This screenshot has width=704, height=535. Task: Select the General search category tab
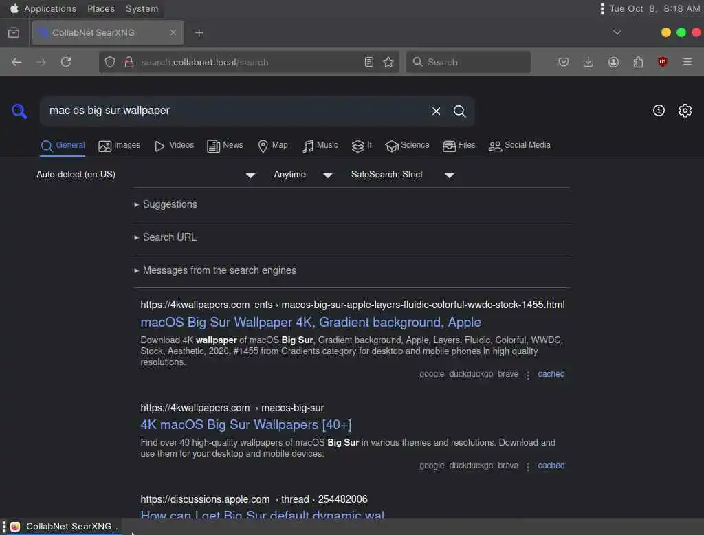tap(63, 146)
